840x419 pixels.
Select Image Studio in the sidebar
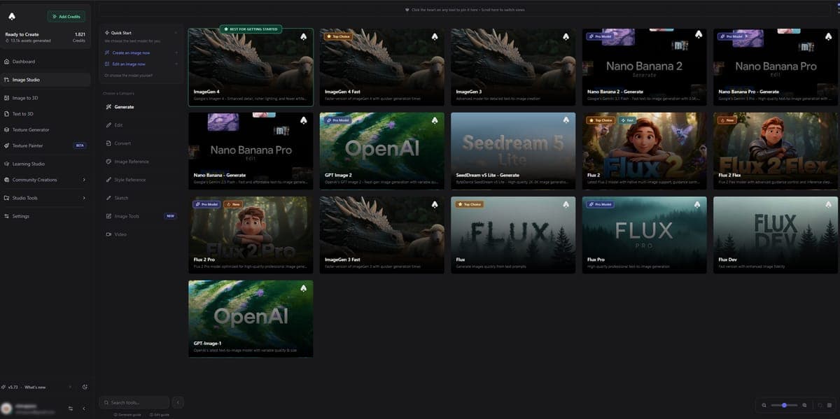click(x=45, y=80)
